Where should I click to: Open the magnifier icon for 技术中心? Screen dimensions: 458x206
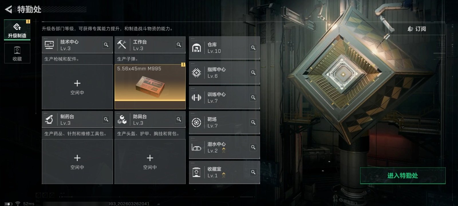pyautogui.click(x=106, y=45)
